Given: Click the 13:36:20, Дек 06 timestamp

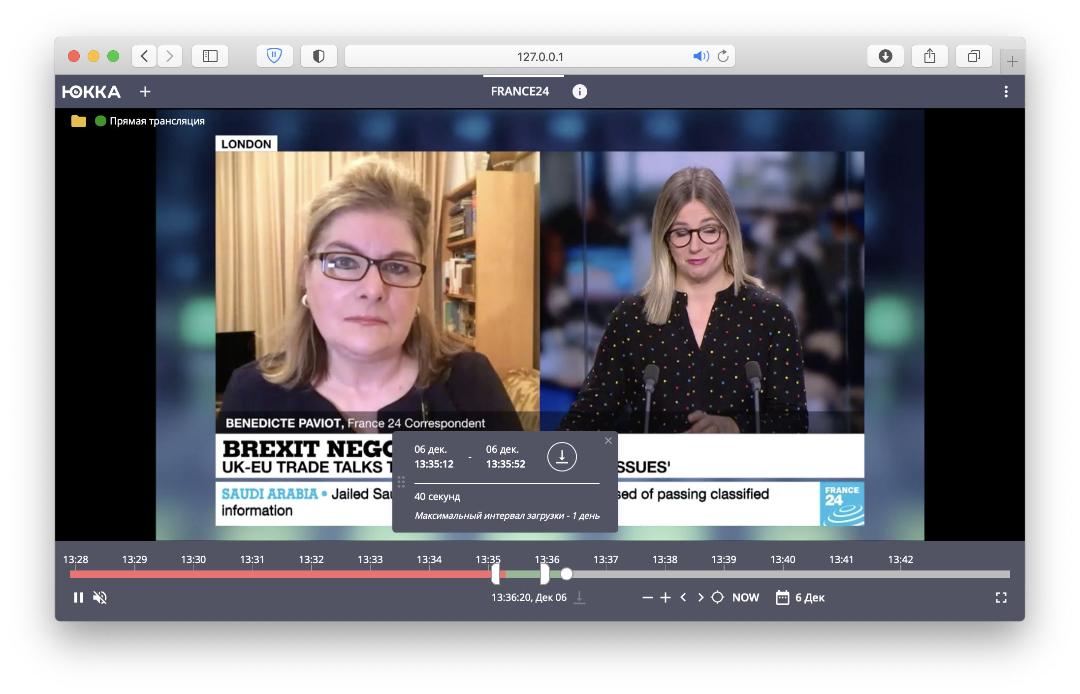Looking at the screenshot, I should (529, 598).
